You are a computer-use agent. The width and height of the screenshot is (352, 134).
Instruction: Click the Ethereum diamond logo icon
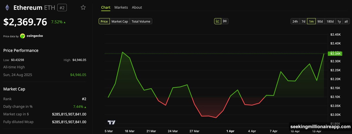tap(7, 8)
